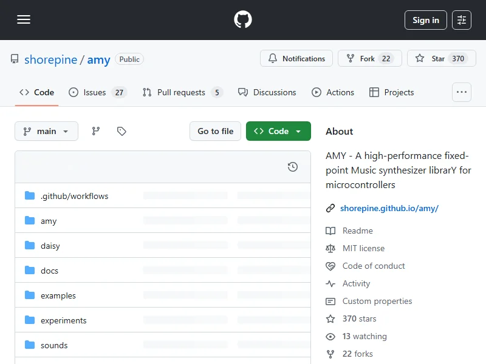The image size is (486, 364).
Task: Open commit history clock icon
Action: (292, 167)
